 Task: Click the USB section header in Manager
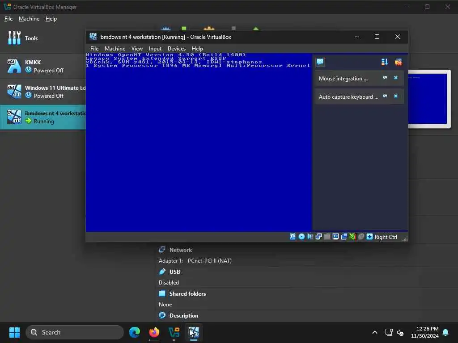coord(175,272)
